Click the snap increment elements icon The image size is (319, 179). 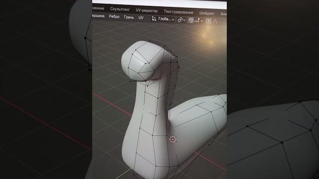[197, 20]
